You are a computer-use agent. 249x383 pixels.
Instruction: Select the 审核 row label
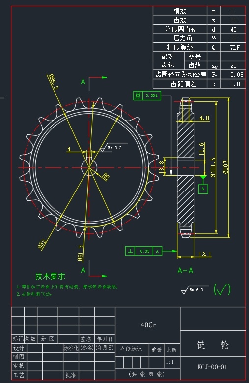(x=19, y=366)
